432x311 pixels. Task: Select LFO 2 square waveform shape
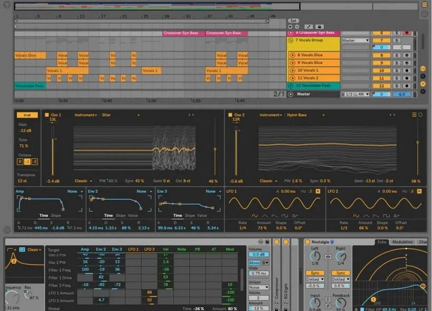point(386,215)
